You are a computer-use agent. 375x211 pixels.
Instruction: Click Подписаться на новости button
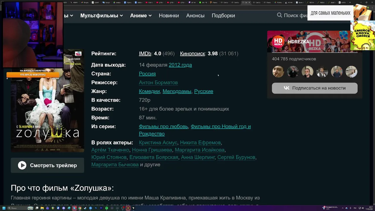tap(315, 88)
